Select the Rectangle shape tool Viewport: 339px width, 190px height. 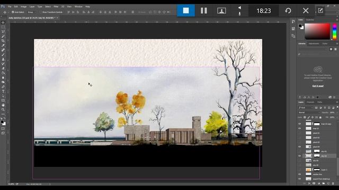click(3, 100)
